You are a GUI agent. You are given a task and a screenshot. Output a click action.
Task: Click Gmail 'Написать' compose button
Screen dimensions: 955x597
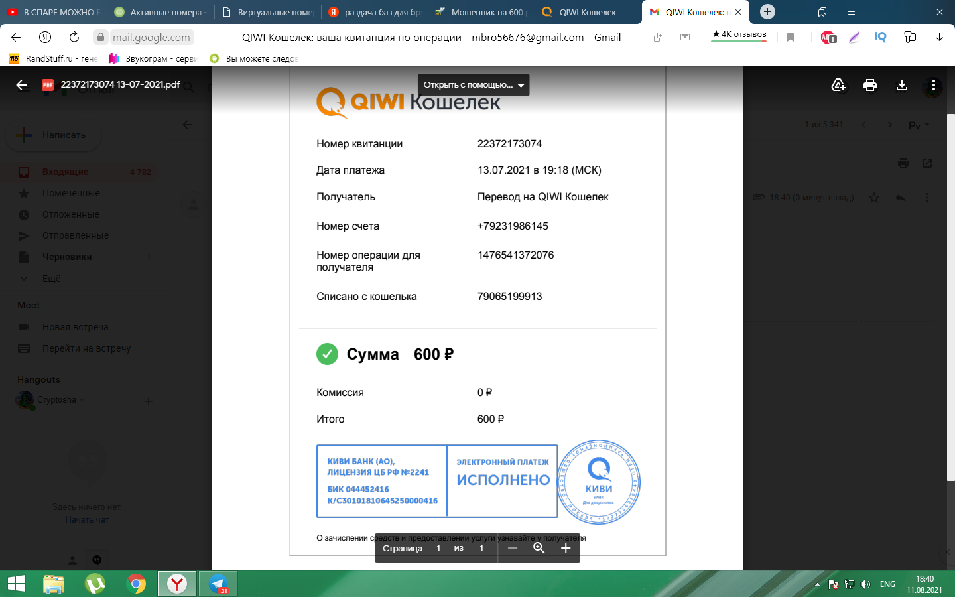click(x=54, y=135)
